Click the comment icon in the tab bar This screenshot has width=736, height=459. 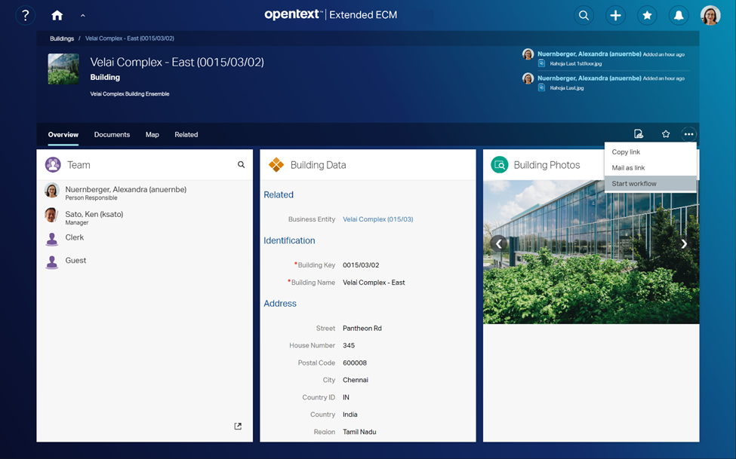pyautogui.click(x=639, y=134)
